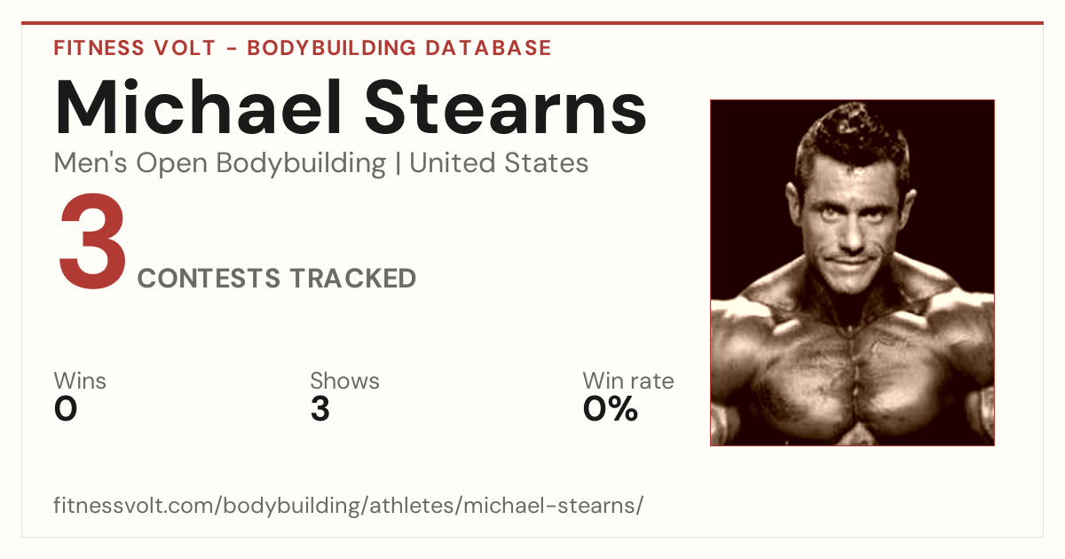
Task: Open the Men's Open Bodybuilding division text
Action: point(220,163)
